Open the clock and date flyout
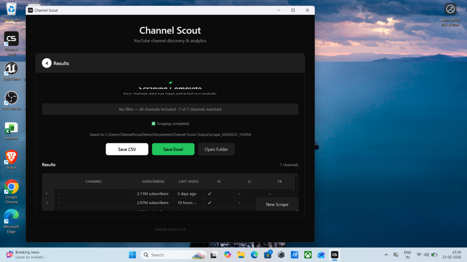 coord(452,255)
